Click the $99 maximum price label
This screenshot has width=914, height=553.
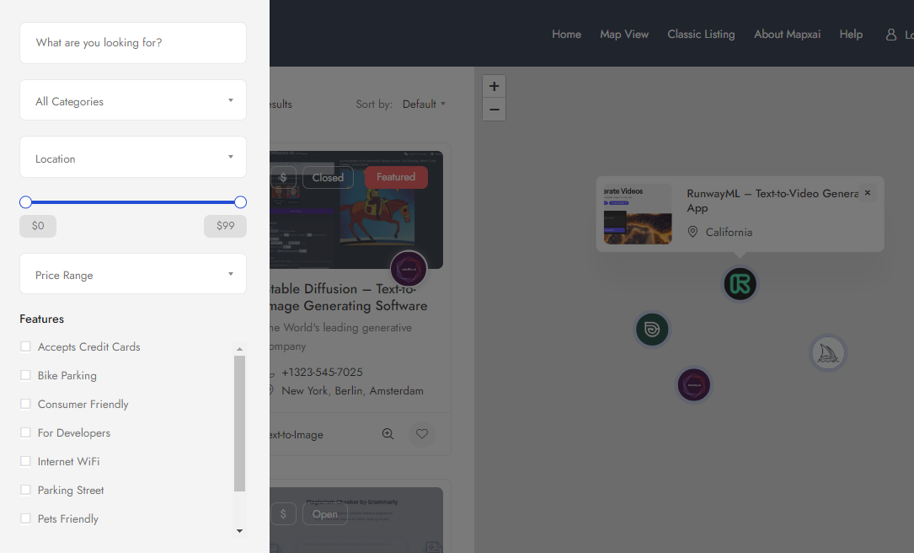point(225,226)
